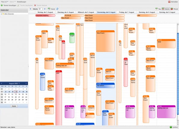
Task: Click the calendar vertical scrollbar
Action: pyautogui.click(x=178, y=74)
